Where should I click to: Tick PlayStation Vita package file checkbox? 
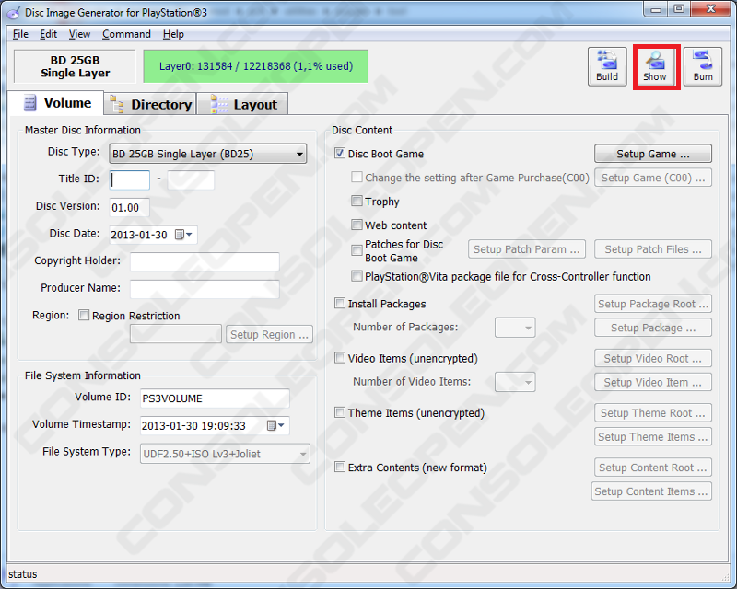357,276
